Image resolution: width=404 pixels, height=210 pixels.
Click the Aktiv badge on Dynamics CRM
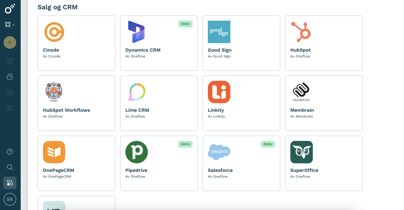185,24
